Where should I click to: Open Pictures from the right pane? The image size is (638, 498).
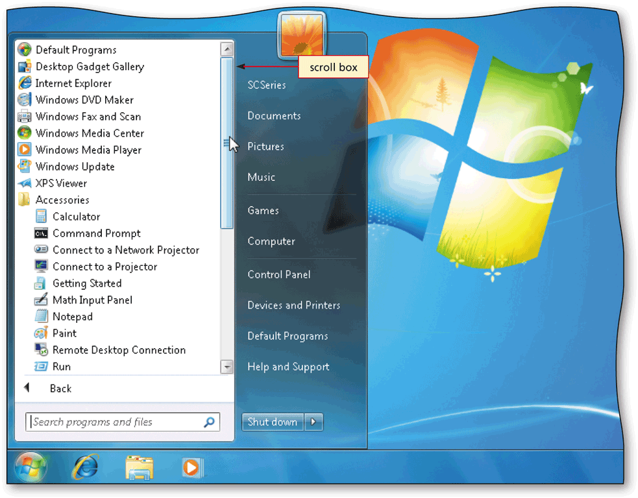click(265, 147)
